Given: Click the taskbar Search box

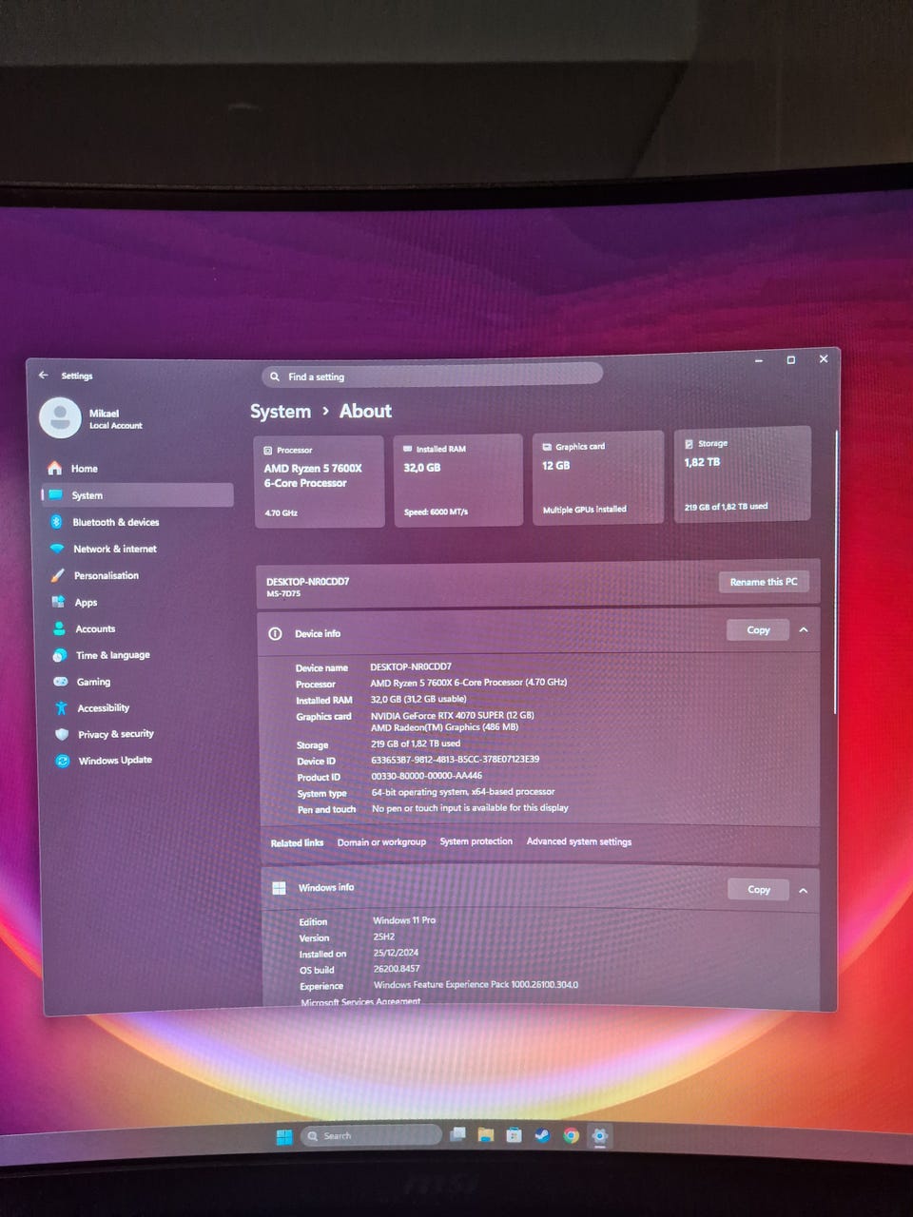Looking at the screenshot, I should [x=371, y=1135].
